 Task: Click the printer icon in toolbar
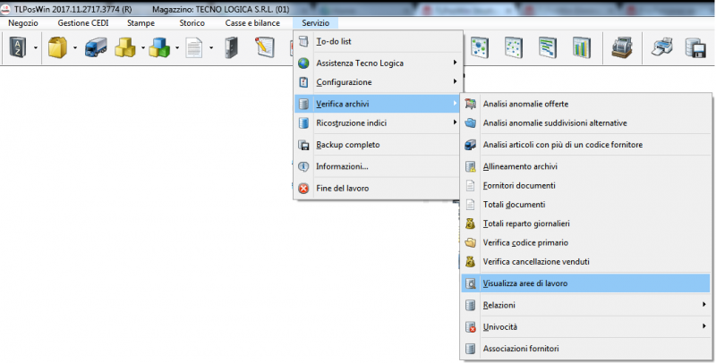pos(662,46)
